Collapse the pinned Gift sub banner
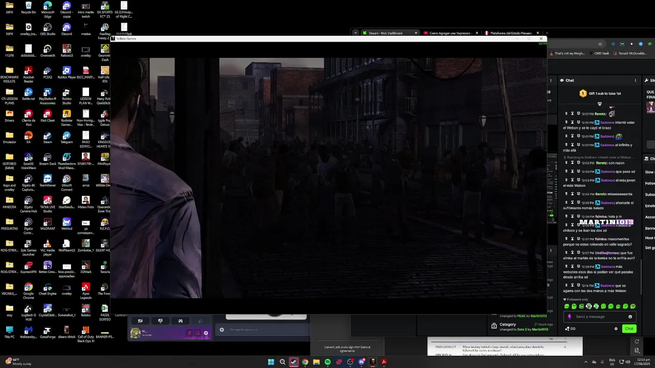This screenshot has width=655, height=368. (x=600, y=104)
